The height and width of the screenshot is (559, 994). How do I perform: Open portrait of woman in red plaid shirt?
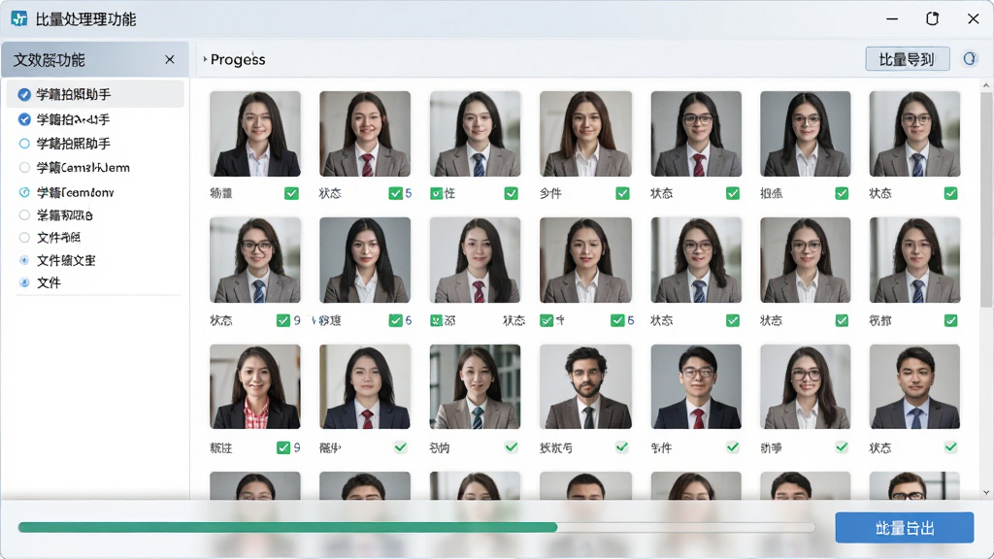point(255,386)
